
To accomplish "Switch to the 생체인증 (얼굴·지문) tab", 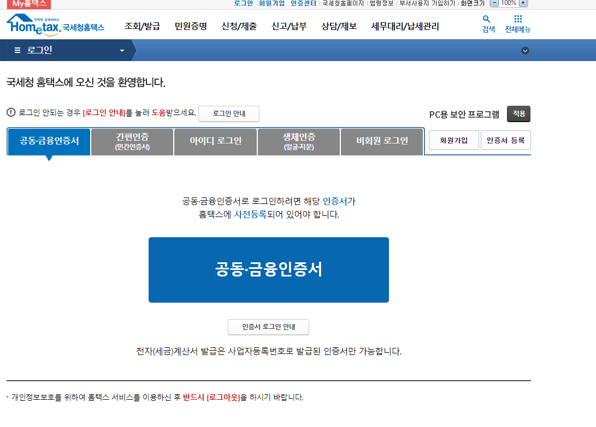I will point(299,142).
